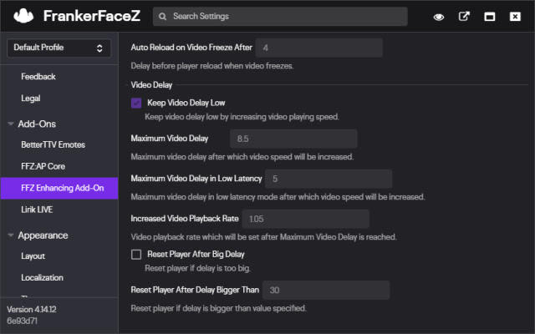The width and height of the screenshot is (535, 334).
Task: Open the Legal page
Action: coord(31,98)
